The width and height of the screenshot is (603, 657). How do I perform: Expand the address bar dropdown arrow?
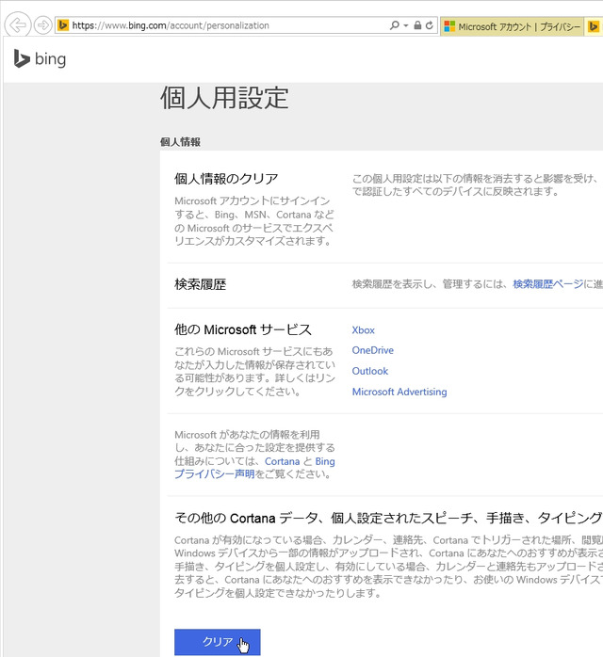click(406, 25)
